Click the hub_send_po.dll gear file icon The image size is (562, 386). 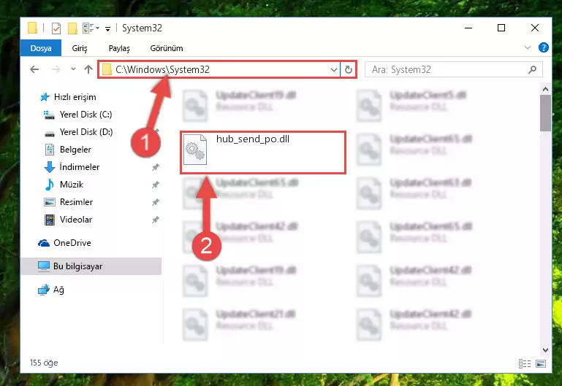tap(195, 149)
